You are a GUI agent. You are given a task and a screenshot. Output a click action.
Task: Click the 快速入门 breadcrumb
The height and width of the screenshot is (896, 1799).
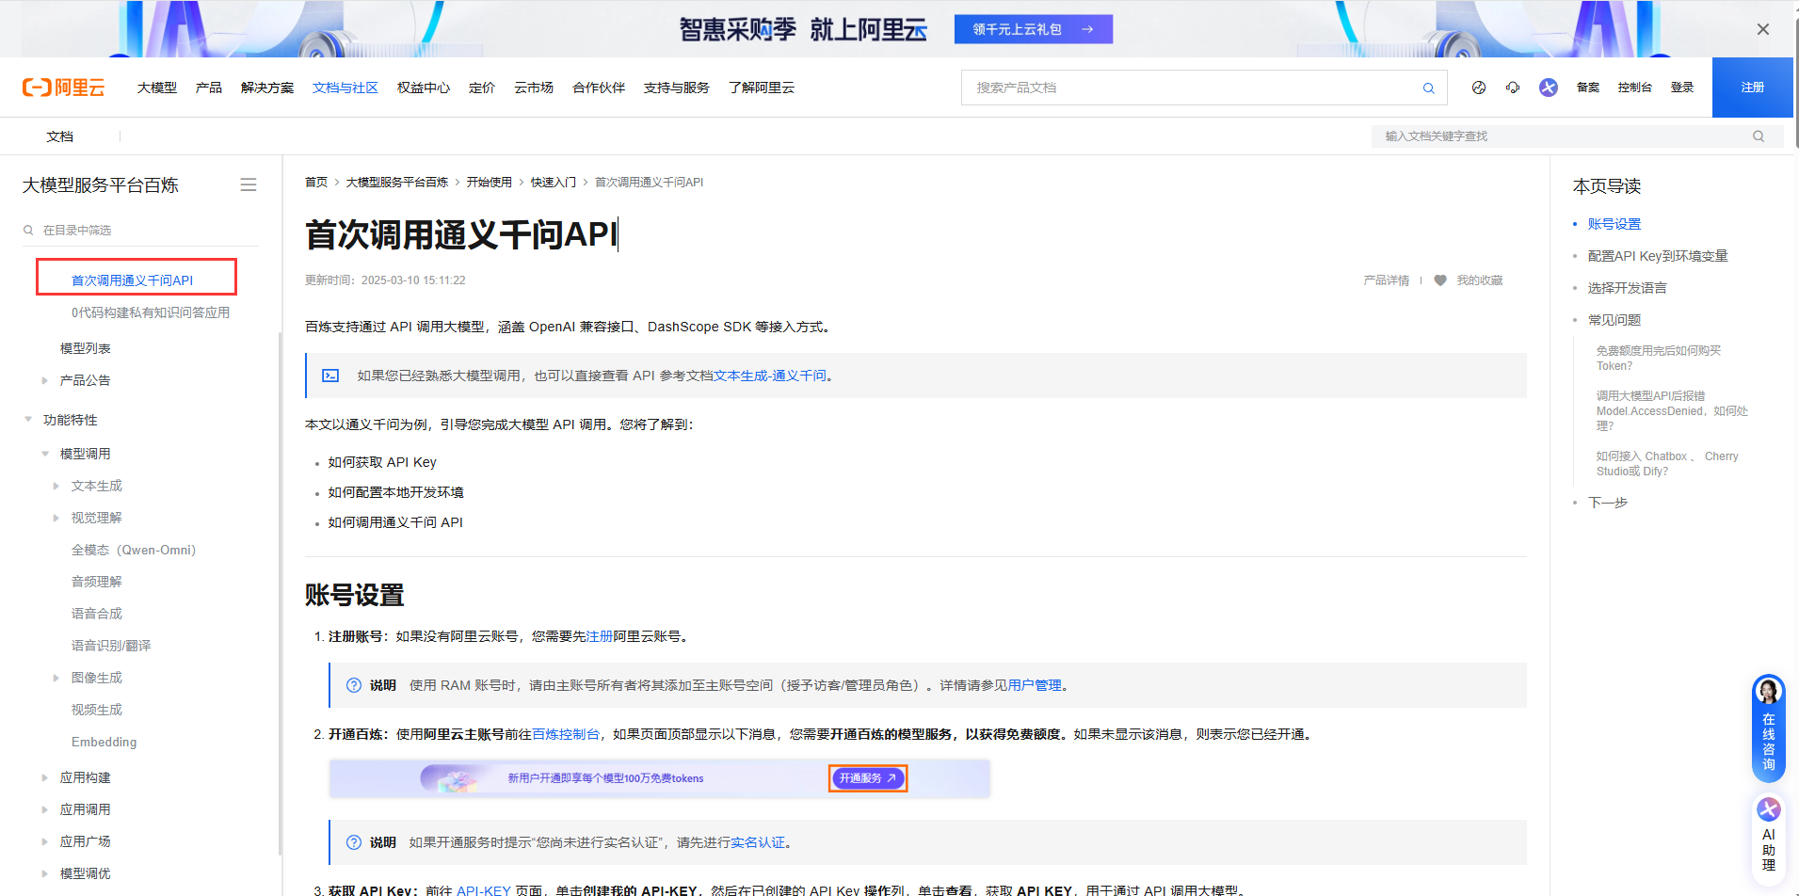point(554,183)
